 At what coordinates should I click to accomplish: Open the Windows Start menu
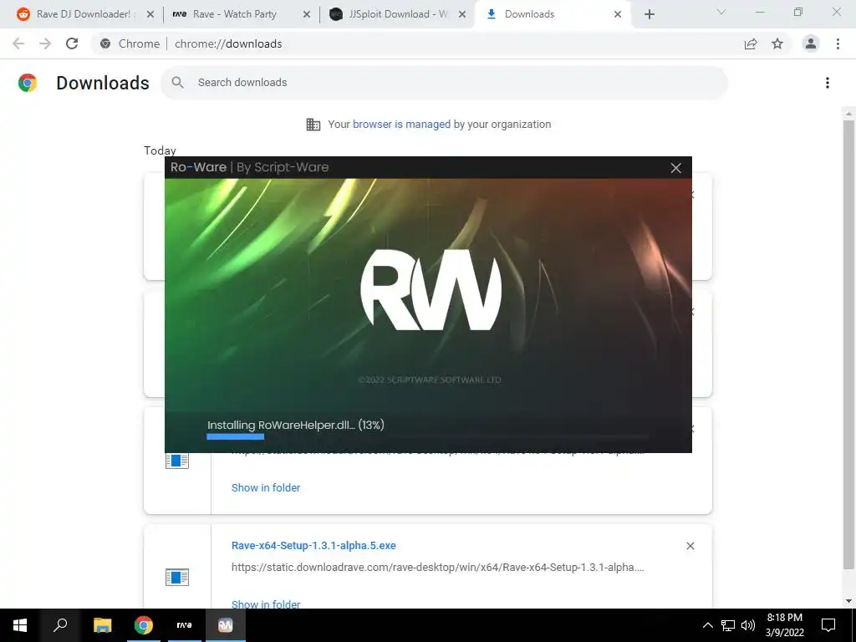coord(20,625)
